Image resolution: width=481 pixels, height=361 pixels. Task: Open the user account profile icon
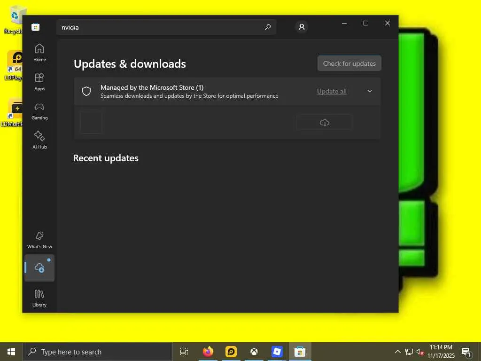click(302, 27)
